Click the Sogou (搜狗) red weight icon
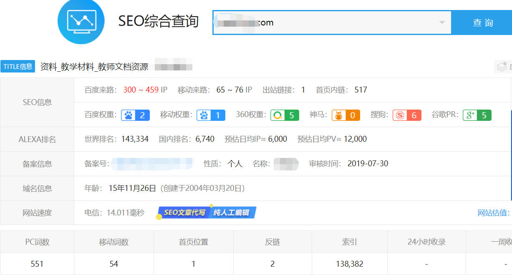512x275 pixels. click(407, 114)
